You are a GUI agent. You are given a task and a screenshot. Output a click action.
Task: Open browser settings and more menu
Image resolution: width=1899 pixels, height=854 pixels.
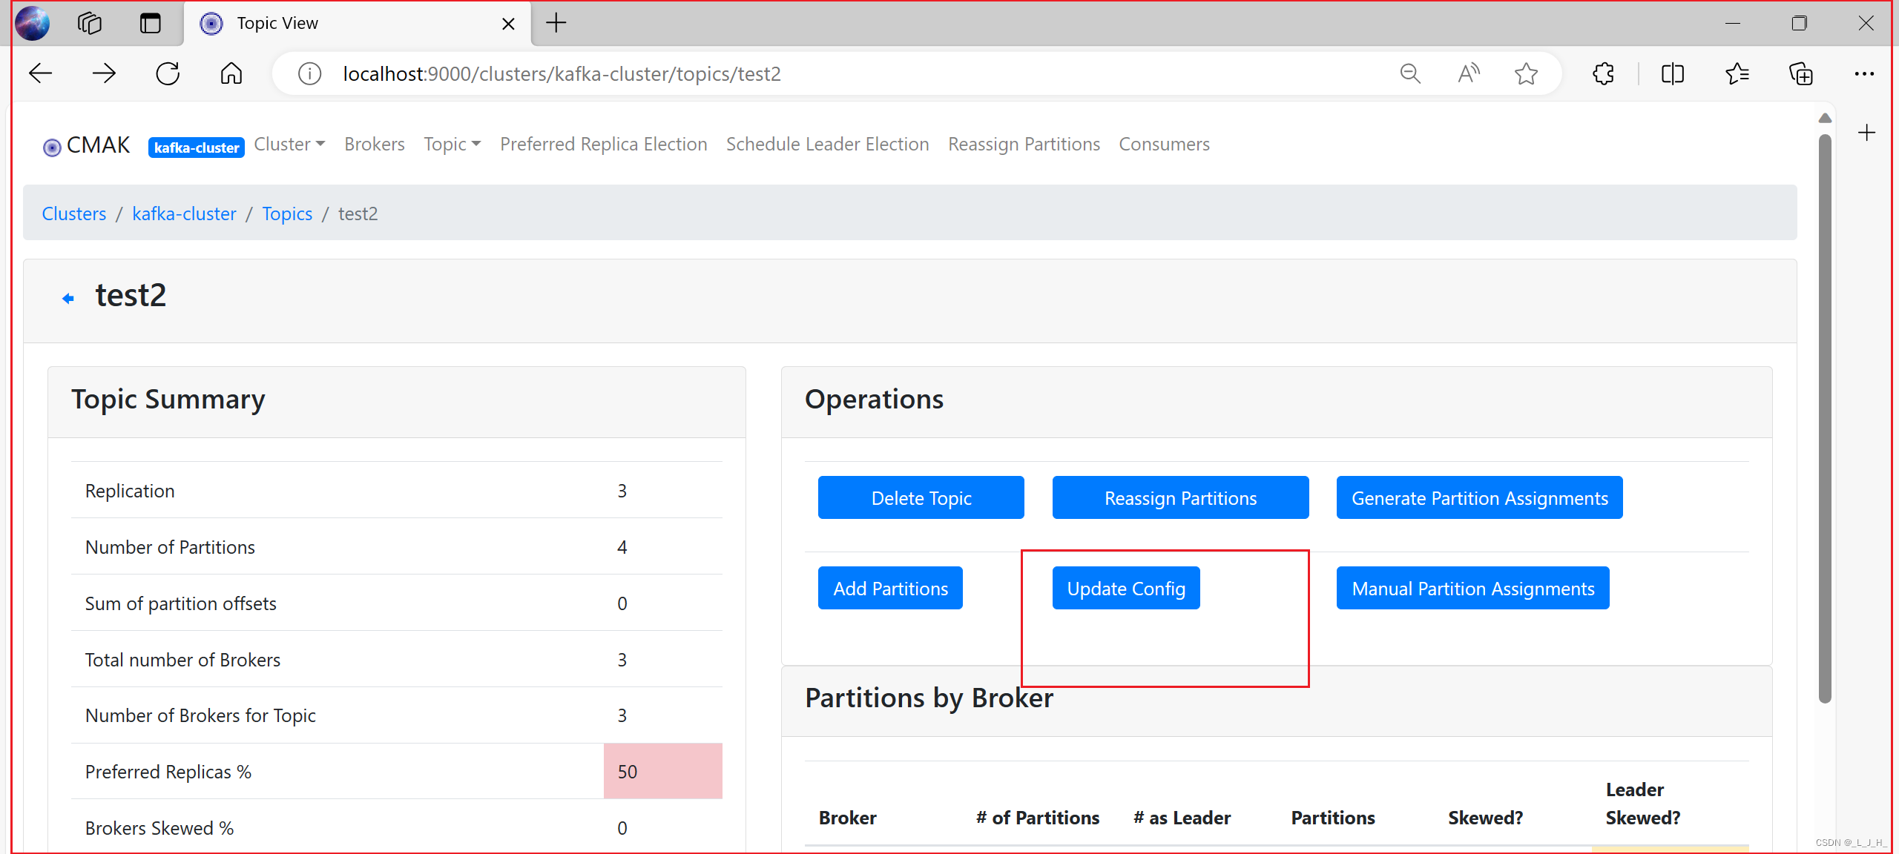coord(1863,73)
